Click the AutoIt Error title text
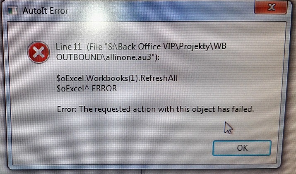Viewport: 296px width, 174px height. pyautogui.click(x=46, y=11)
